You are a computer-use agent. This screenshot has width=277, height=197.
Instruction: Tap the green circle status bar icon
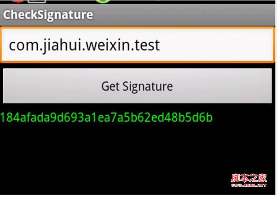click(103, 1)
